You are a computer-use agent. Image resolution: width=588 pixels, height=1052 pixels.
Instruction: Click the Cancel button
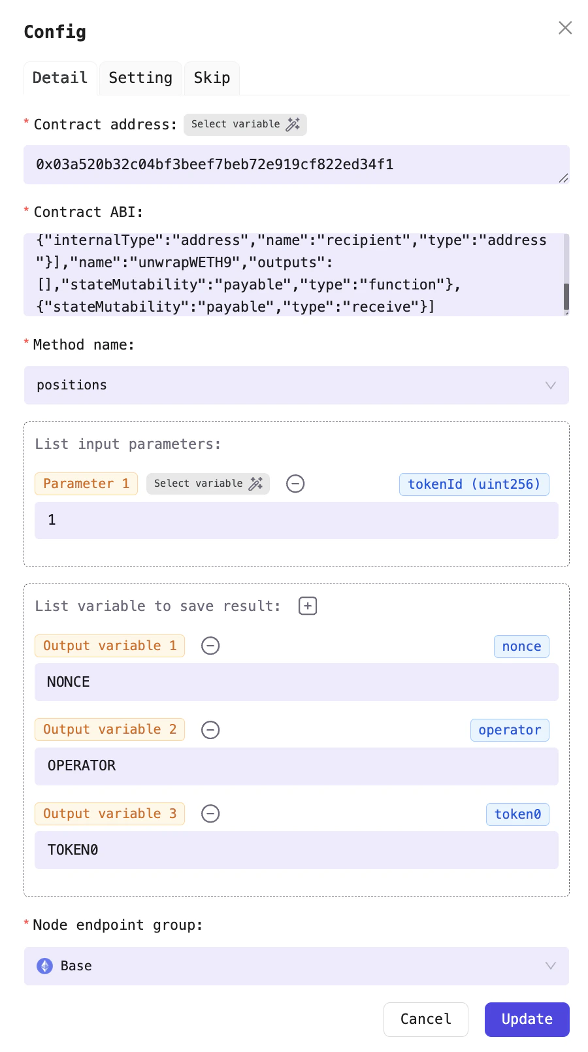pyautogui.click(x=425, y=1019)
